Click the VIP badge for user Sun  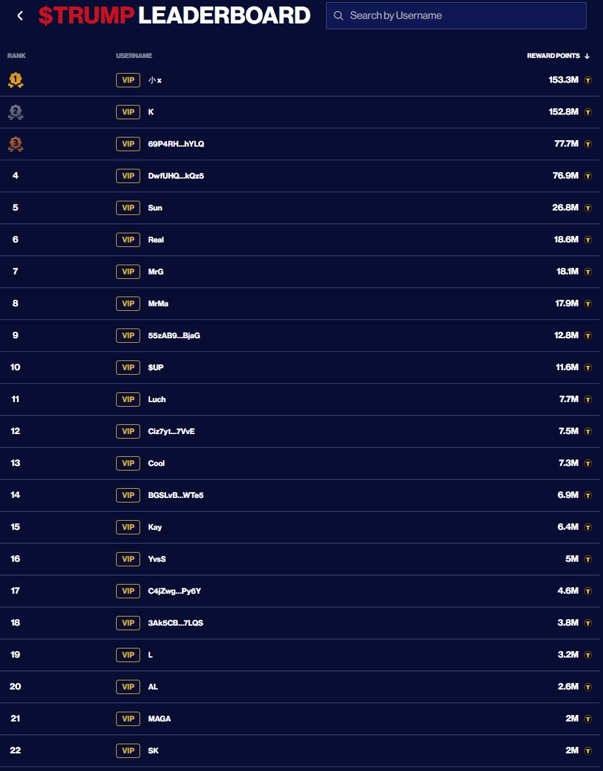click(128, 208)
